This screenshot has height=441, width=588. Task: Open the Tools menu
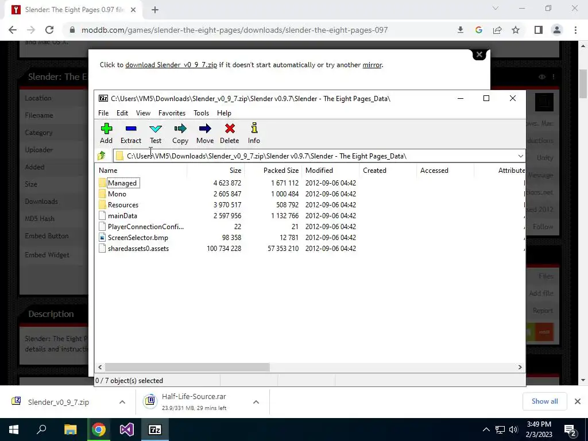[x=201, y=113]
